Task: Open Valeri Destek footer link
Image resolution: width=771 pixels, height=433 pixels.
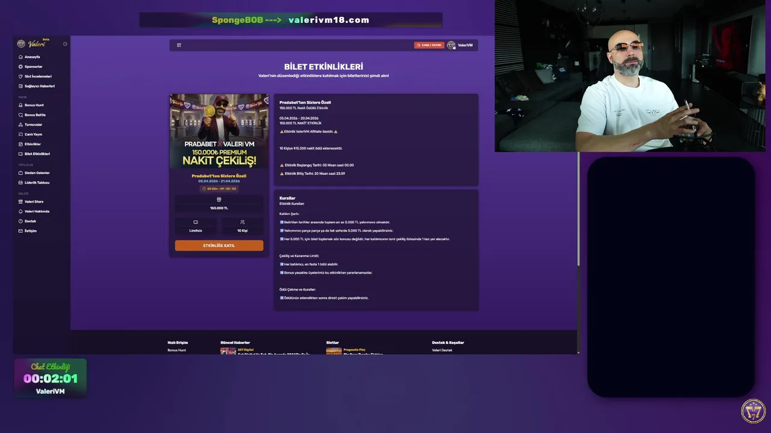Action: [442, 350]
